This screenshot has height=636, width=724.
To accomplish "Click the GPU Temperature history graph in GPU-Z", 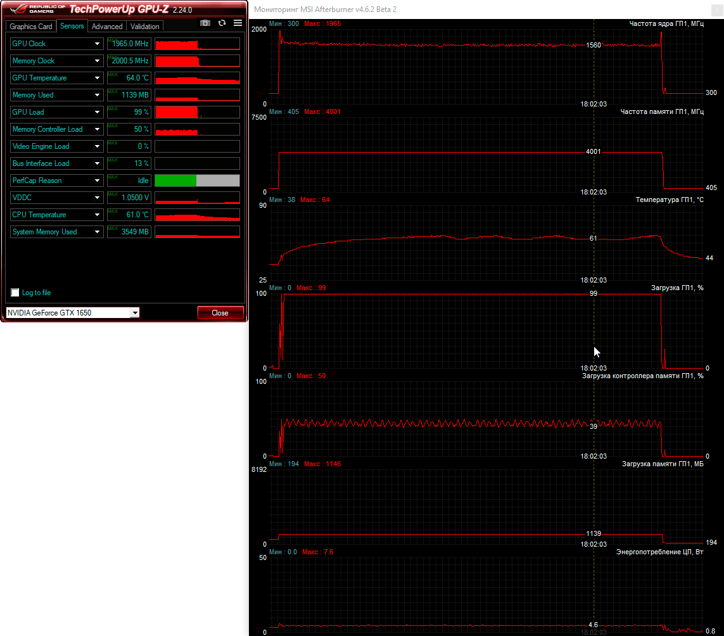I will (197, 78).
